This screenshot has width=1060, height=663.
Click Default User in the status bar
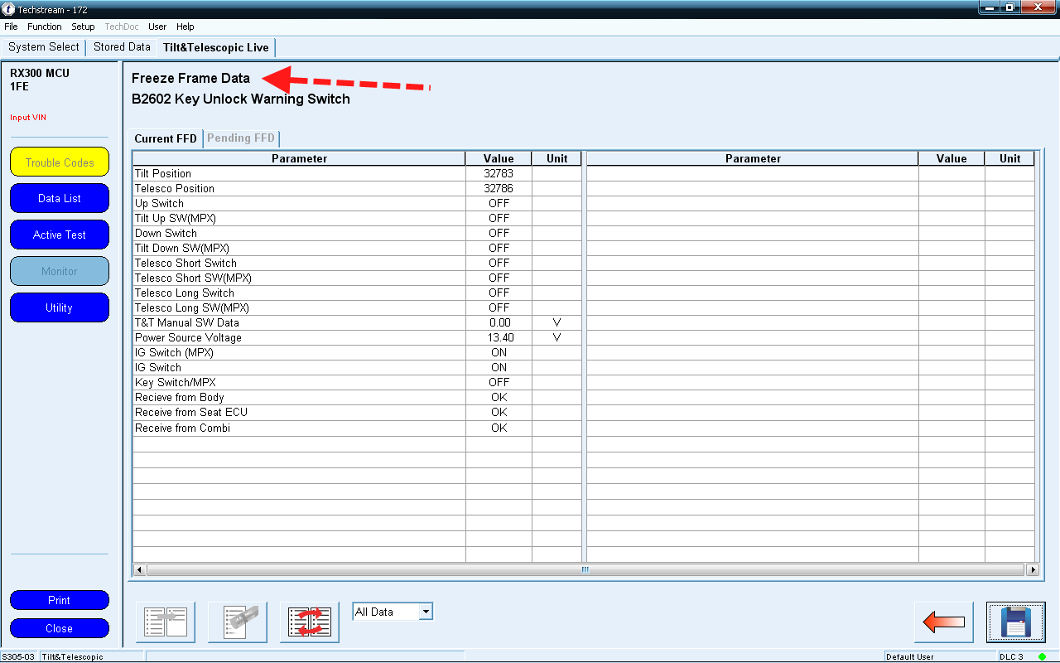point(910,657)
